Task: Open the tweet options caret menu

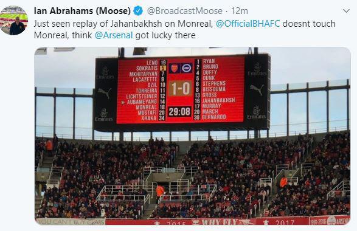Action: 346,11
